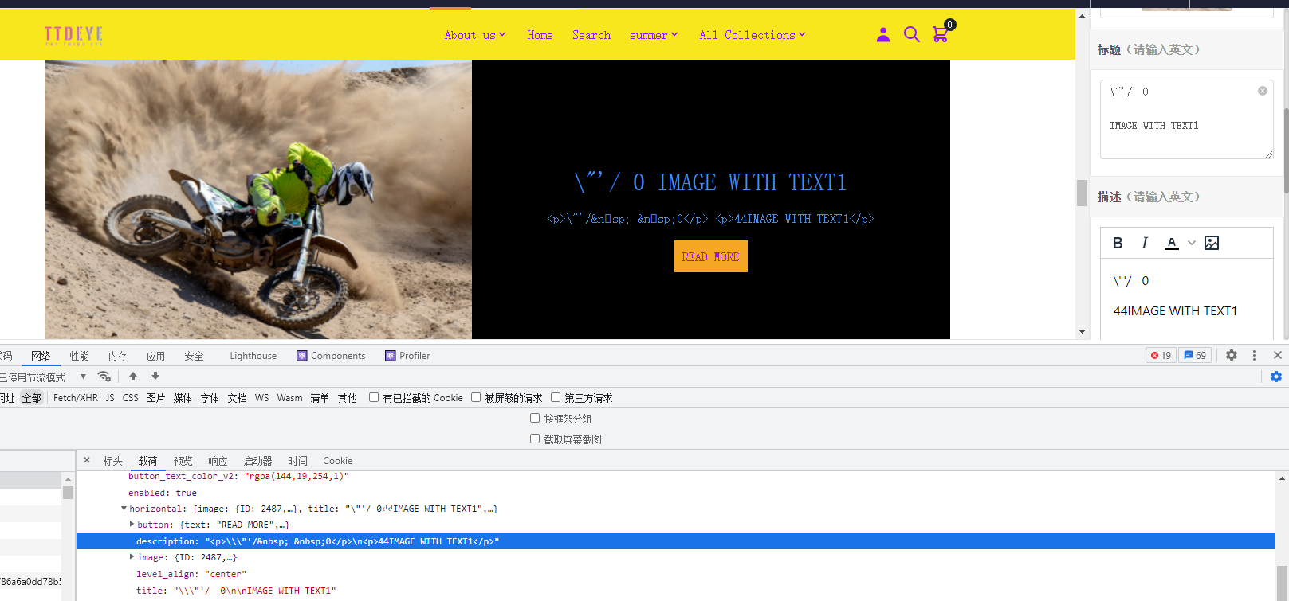Open the Cookie request tab

tap(337, 461)
